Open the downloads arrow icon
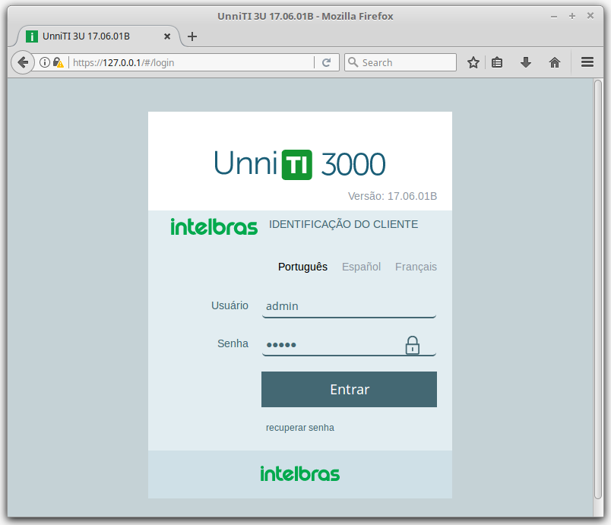The height and width of the screenshot is (525, 611). click(525, 62)
